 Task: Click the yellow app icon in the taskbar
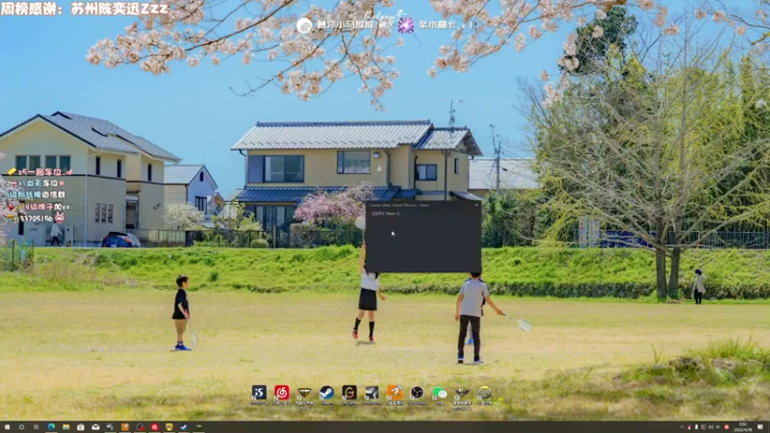[x=169, y=427]
